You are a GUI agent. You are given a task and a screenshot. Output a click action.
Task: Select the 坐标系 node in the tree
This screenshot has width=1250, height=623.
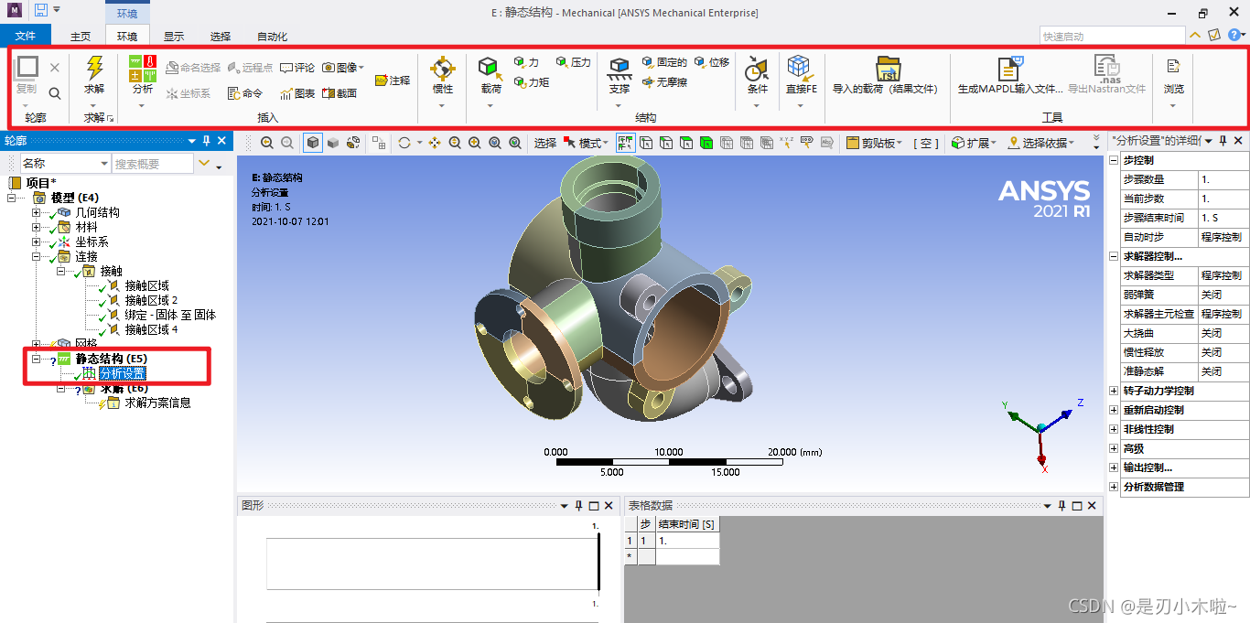click(92, 242)
